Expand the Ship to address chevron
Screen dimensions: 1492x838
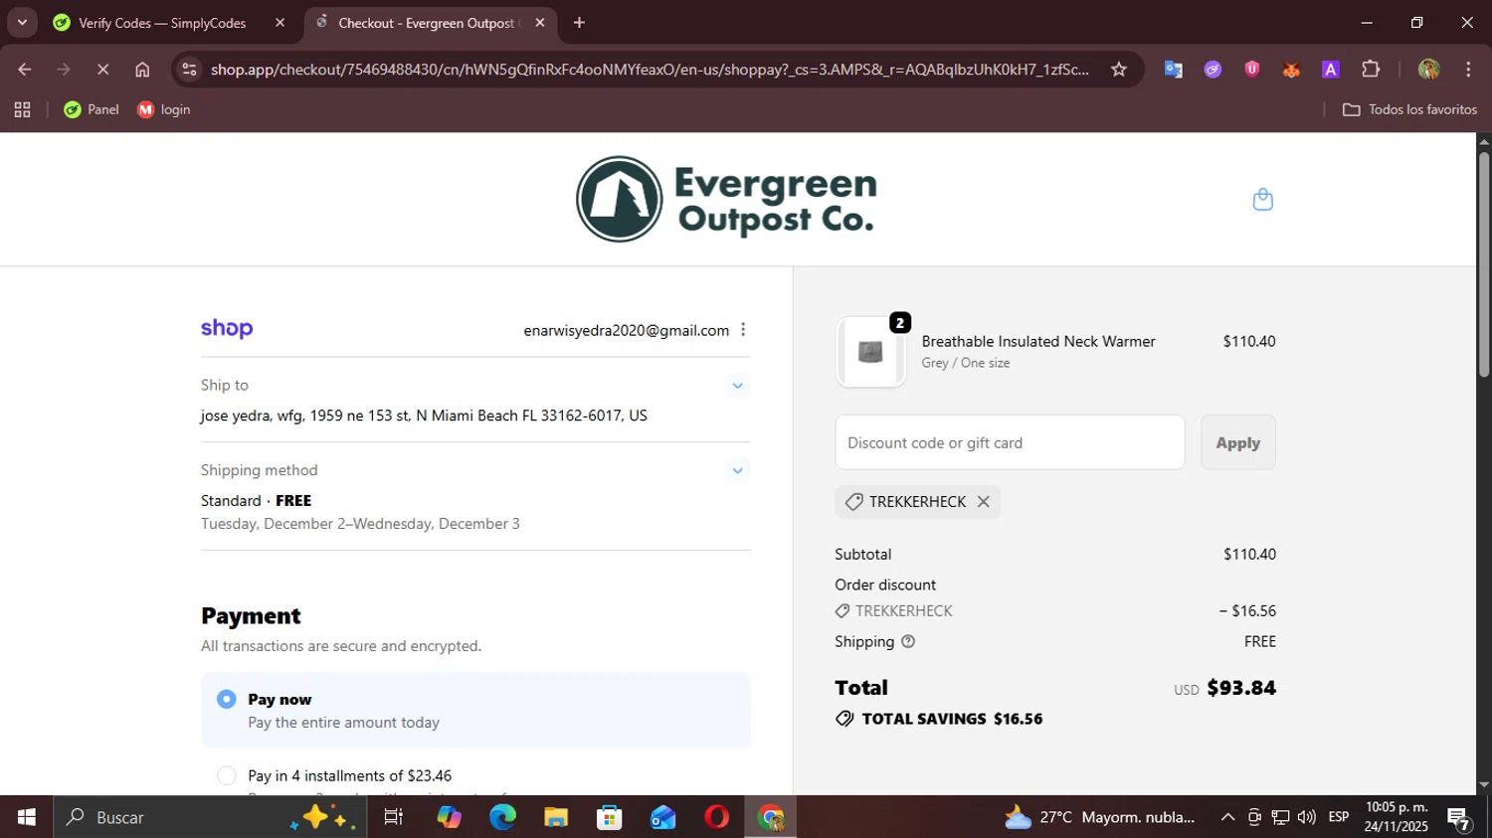coord(737,386)
